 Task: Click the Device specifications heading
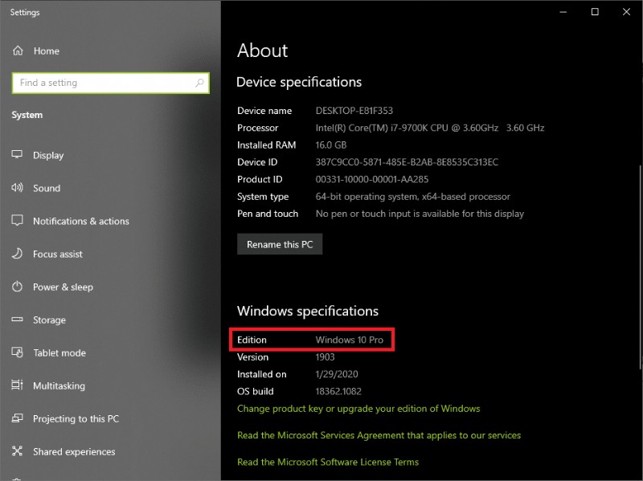(x=299, y=82)
